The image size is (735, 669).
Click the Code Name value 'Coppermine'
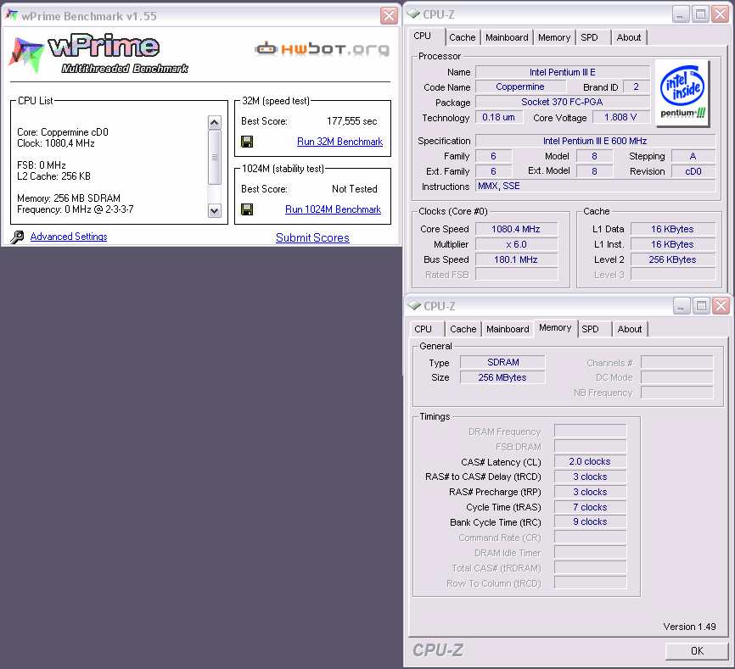[x=520, y=87]
